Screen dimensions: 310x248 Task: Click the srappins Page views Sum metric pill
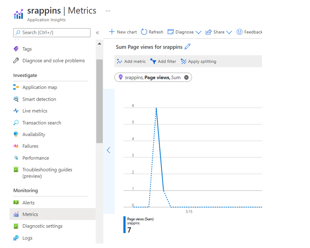153,77
